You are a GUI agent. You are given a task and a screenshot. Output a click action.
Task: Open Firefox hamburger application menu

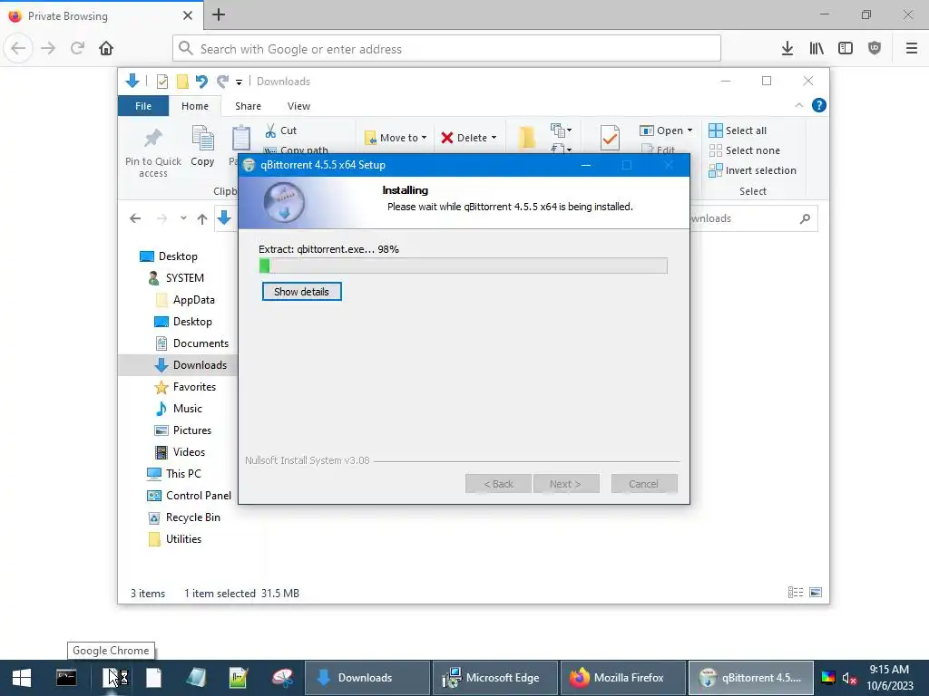[912, 49]
